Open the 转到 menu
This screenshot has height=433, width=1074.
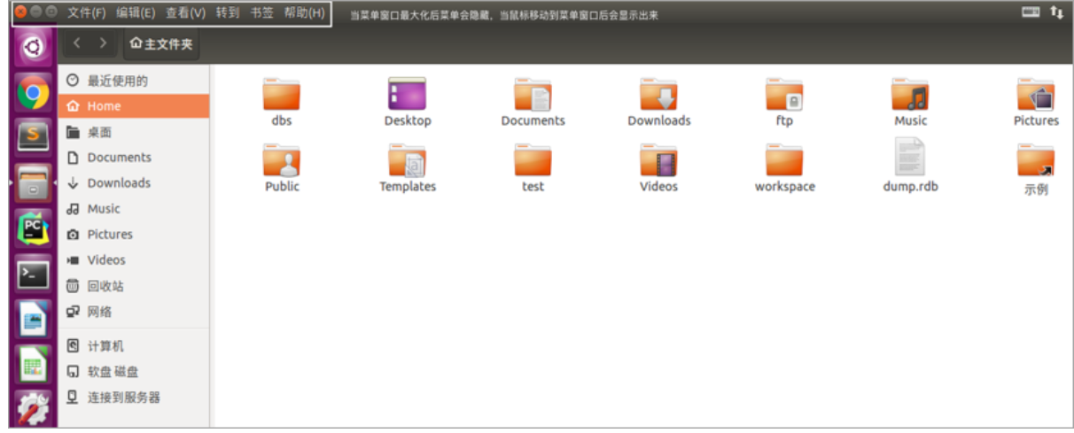tap(228, 13)
